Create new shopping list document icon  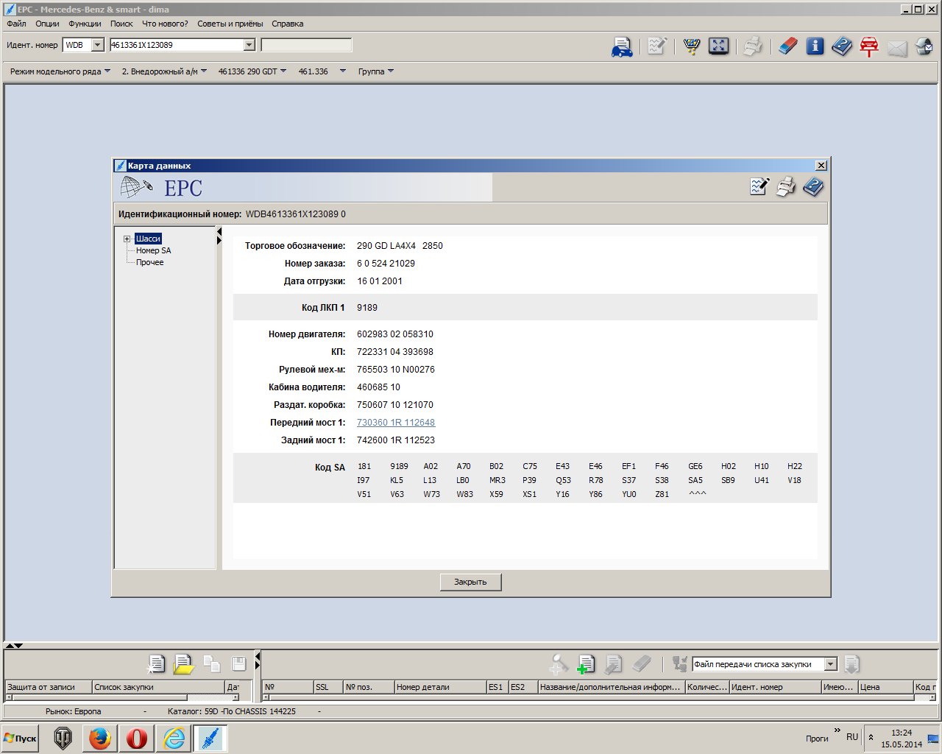[156, 664]
